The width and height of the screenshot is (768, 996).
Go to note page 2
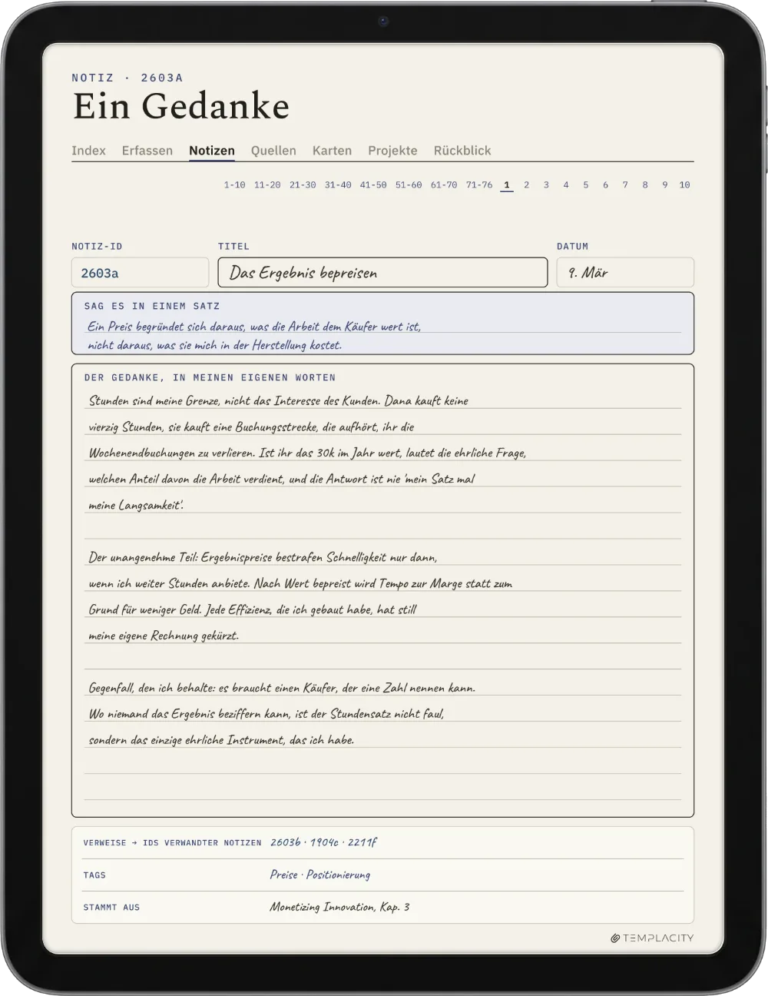click(x=526, y=185)
